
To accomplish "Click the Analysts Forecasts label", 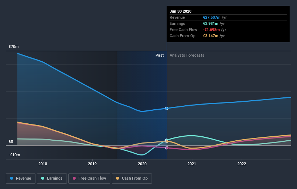I will point(187,55).
